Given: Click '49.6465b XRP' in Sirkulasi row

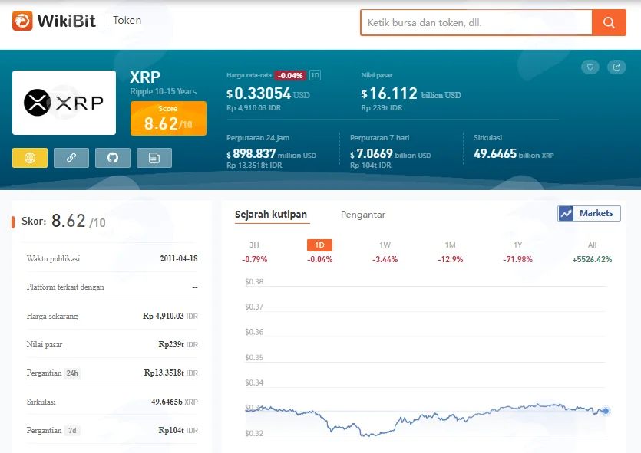Looking at the screenshot, I should pos(174,402).
